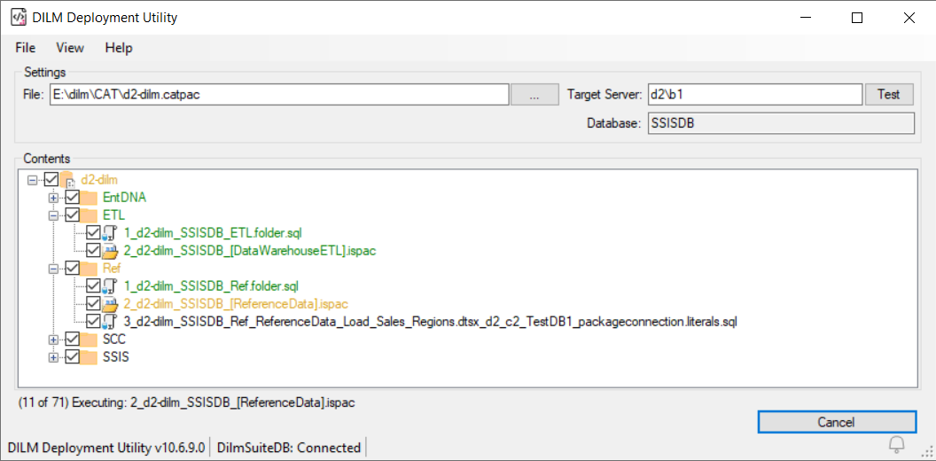Click the notification bell icon in the status bar

click(897, 443)
